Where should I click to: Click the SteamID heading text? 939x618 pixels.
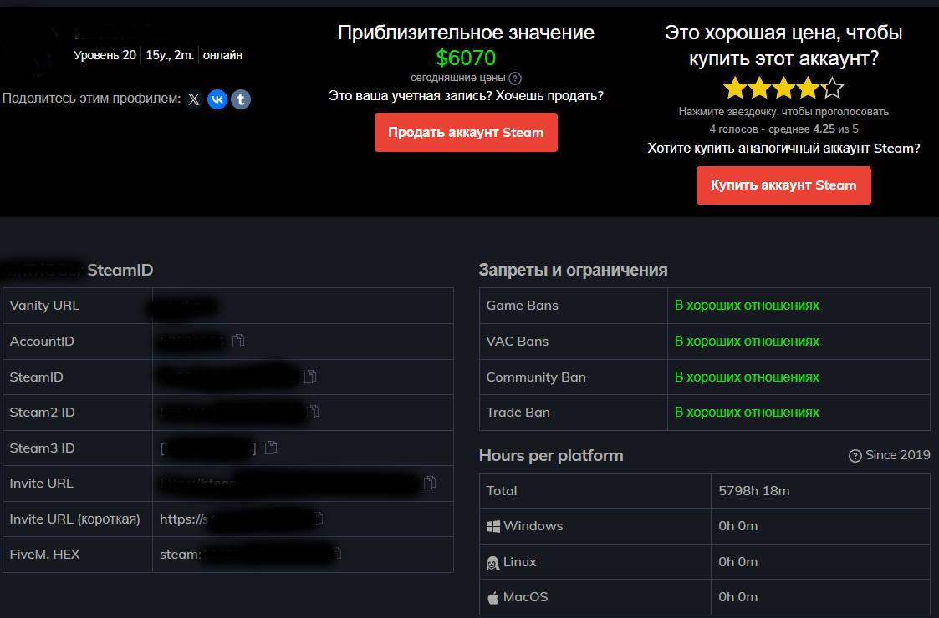pyautogui.click(x=120, y=270)
